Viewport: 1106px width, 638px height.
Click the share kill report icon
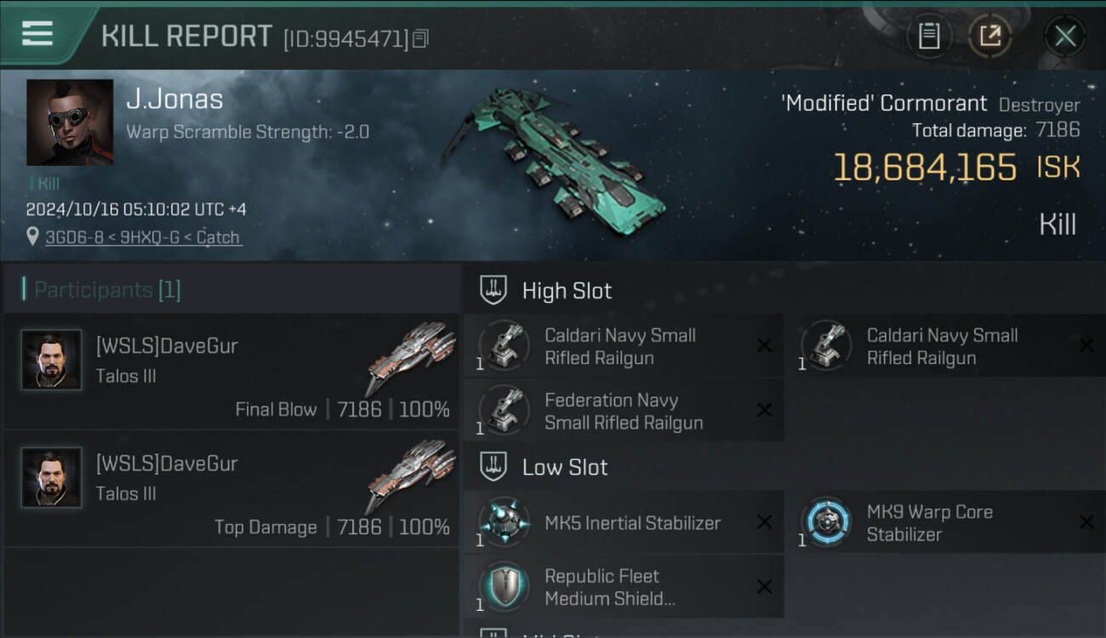990,36
